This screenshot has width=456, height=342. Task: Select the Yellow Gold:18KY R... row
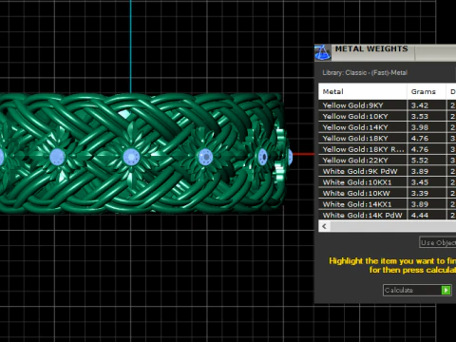[x=387, y=149]
